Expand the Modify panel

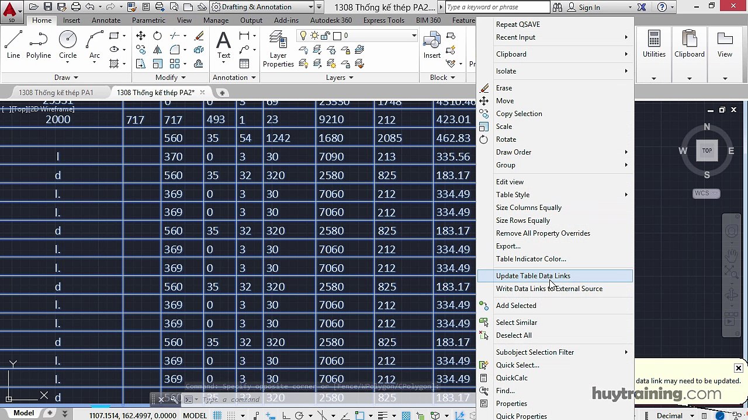[171, 77]
